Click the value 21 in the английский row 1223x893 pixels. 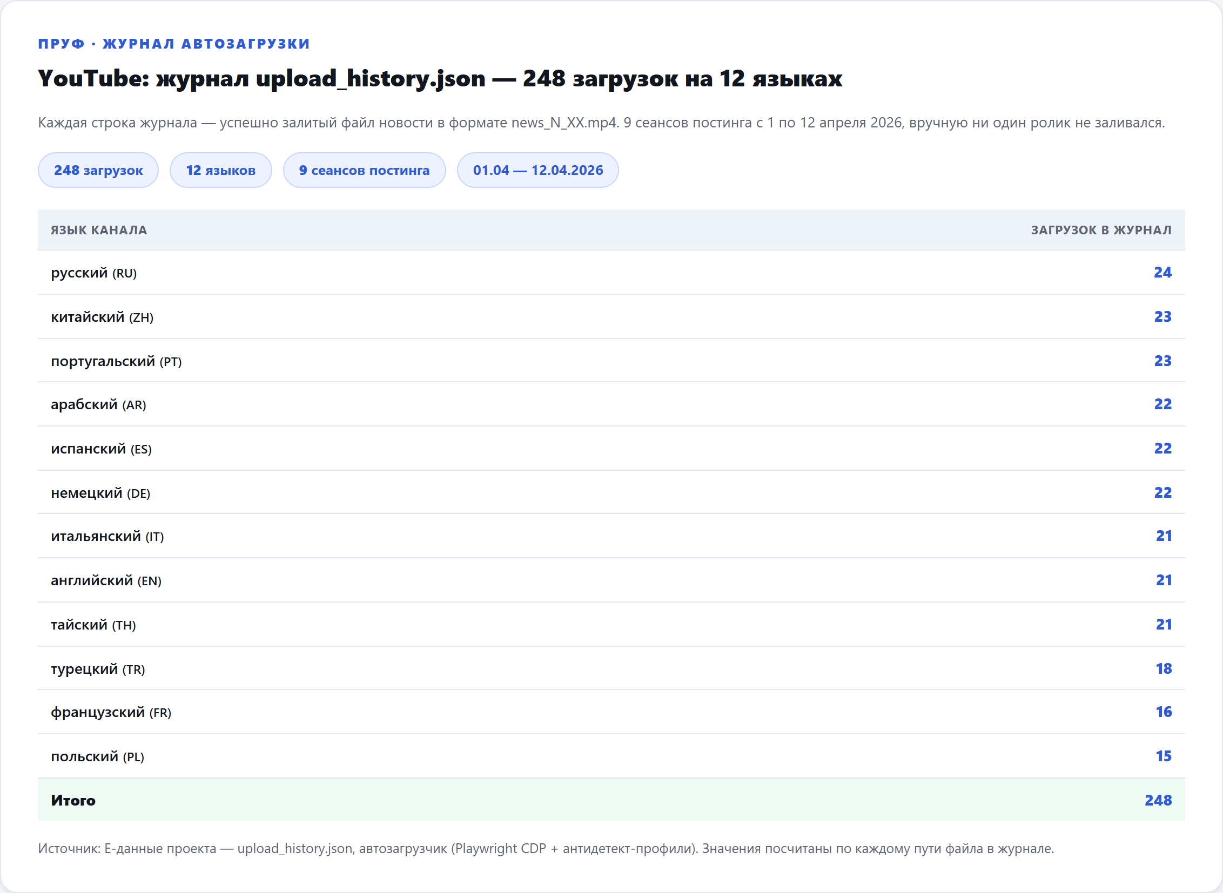[1164, 580]
